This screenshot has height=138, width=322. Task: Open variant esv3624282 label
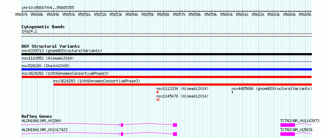coord(65,73)
